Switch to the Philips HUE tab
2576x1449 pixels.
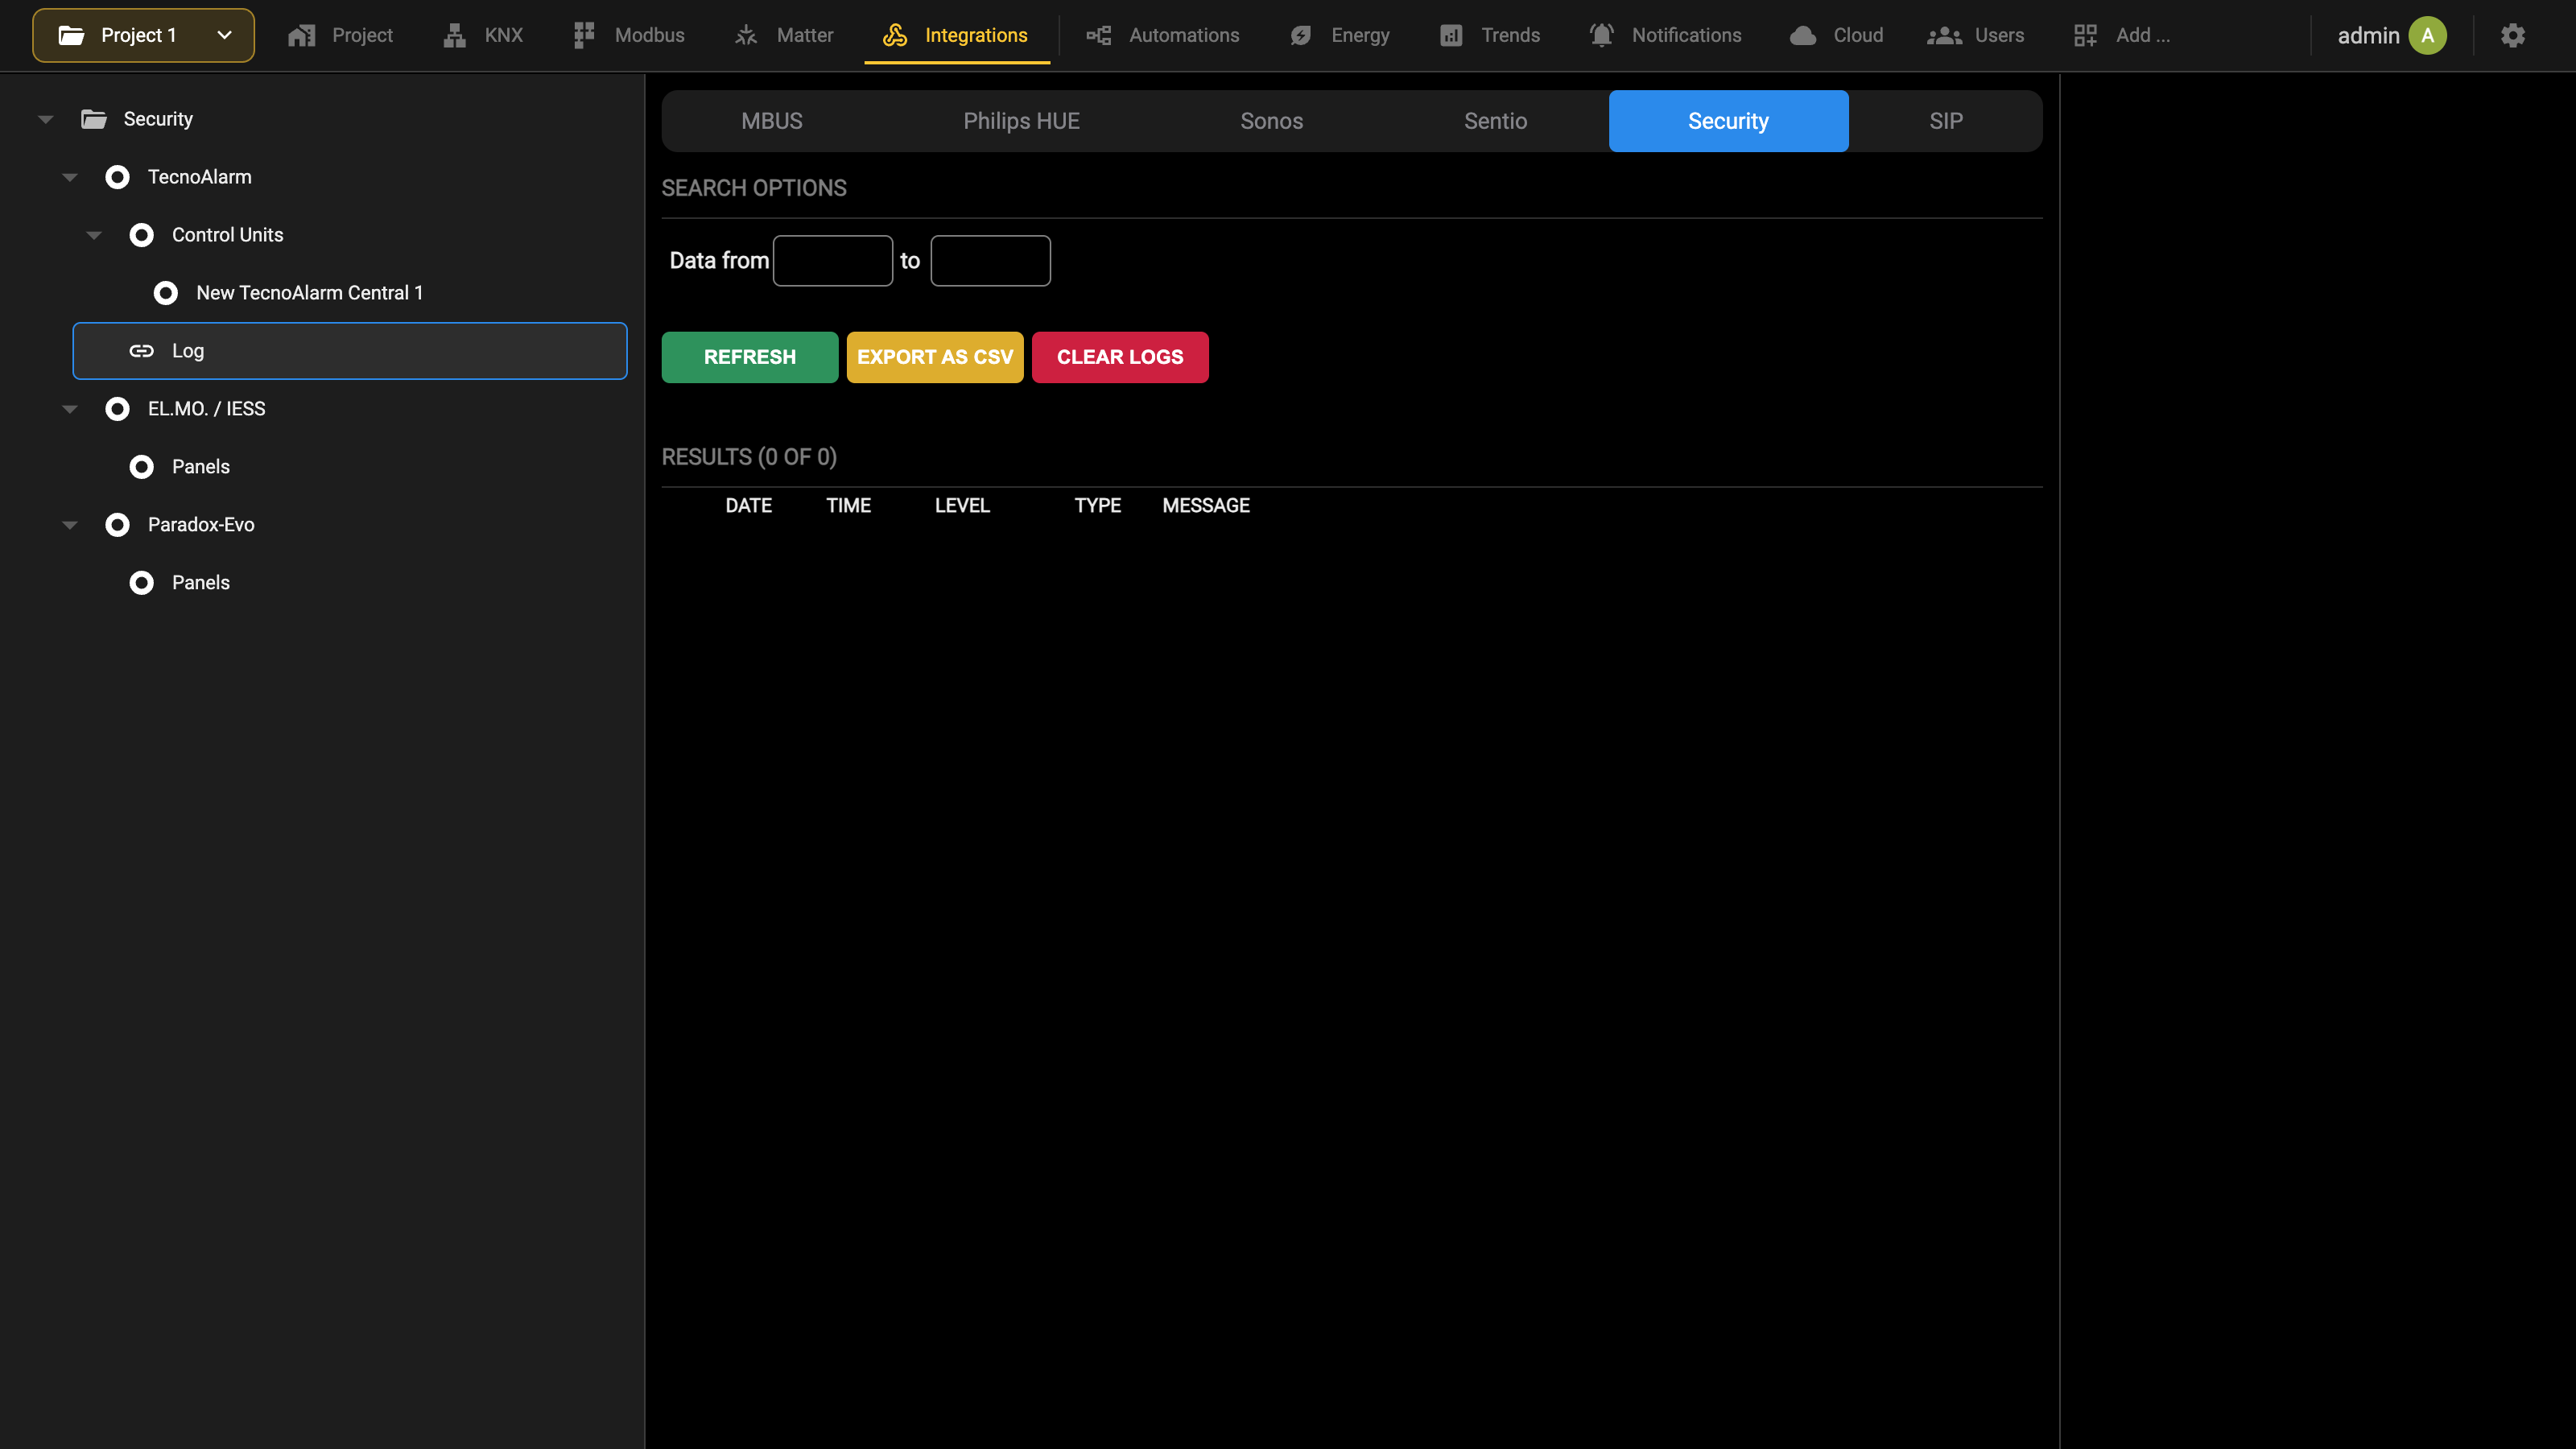pos(1021,121)
